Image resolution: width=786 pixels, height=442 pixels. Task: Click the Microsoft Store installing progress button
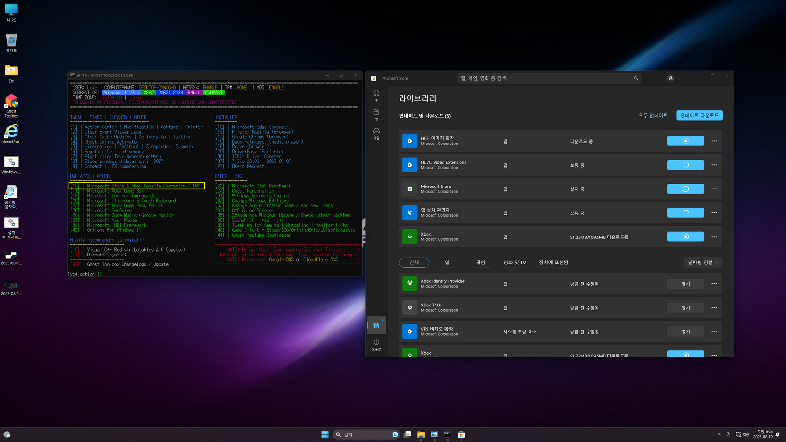tap(686, 189)
